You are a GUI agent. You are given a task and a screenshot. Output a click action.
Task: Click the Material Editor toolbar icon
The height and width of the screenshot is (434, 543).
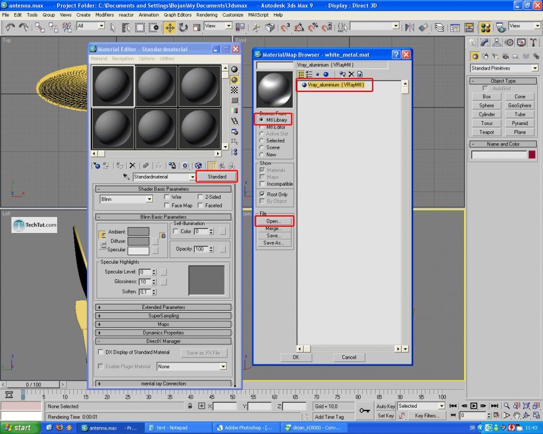coord(485,27)
